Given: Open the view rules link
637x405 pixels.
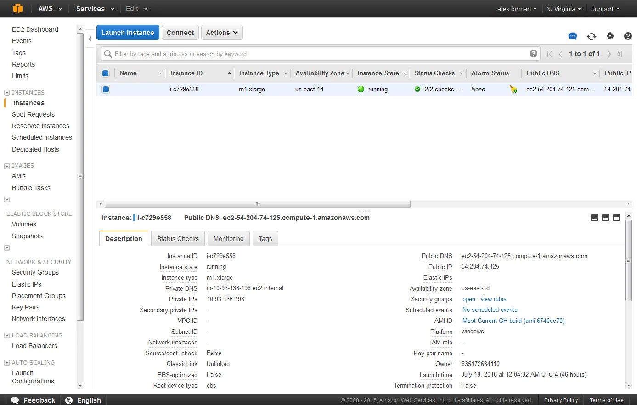Looking at the screenshot, I should [493, 299].
